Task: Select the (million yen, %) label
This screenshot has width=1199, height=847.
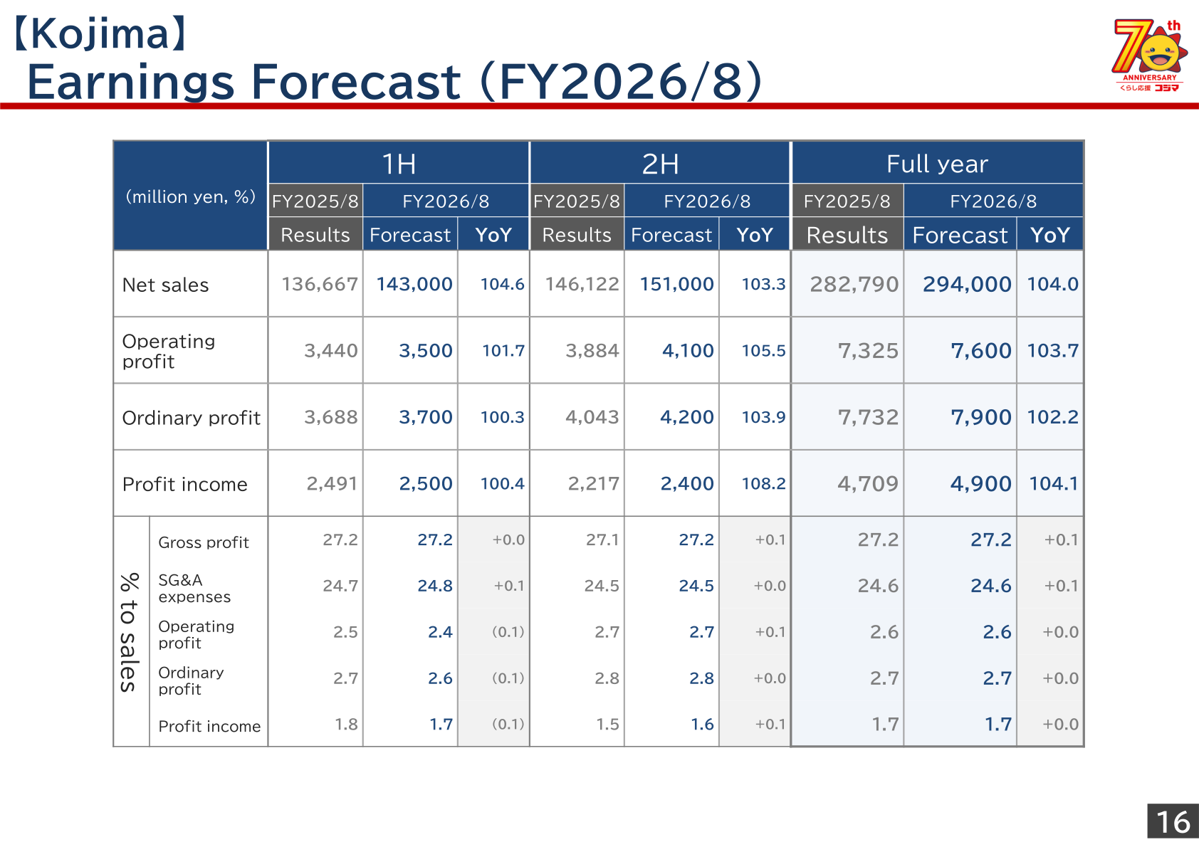Action: point(191,197)
